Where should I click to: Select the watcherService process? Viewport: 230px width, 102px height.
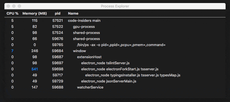(115, 87)
